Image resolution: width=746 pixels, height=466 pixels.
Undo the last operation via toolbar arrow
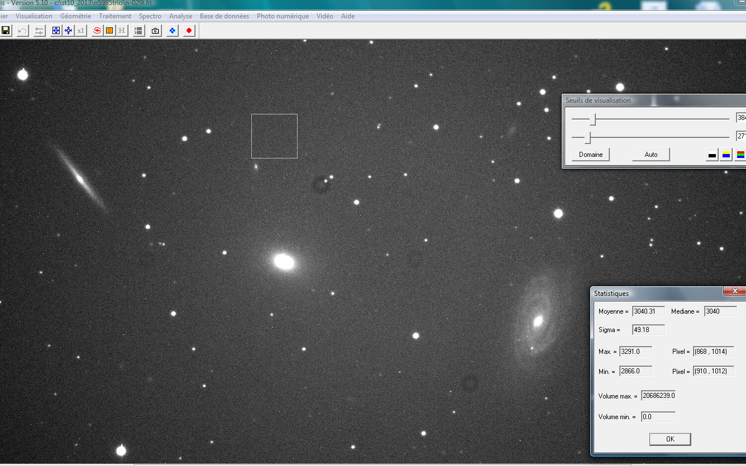(x=22, y=30)
